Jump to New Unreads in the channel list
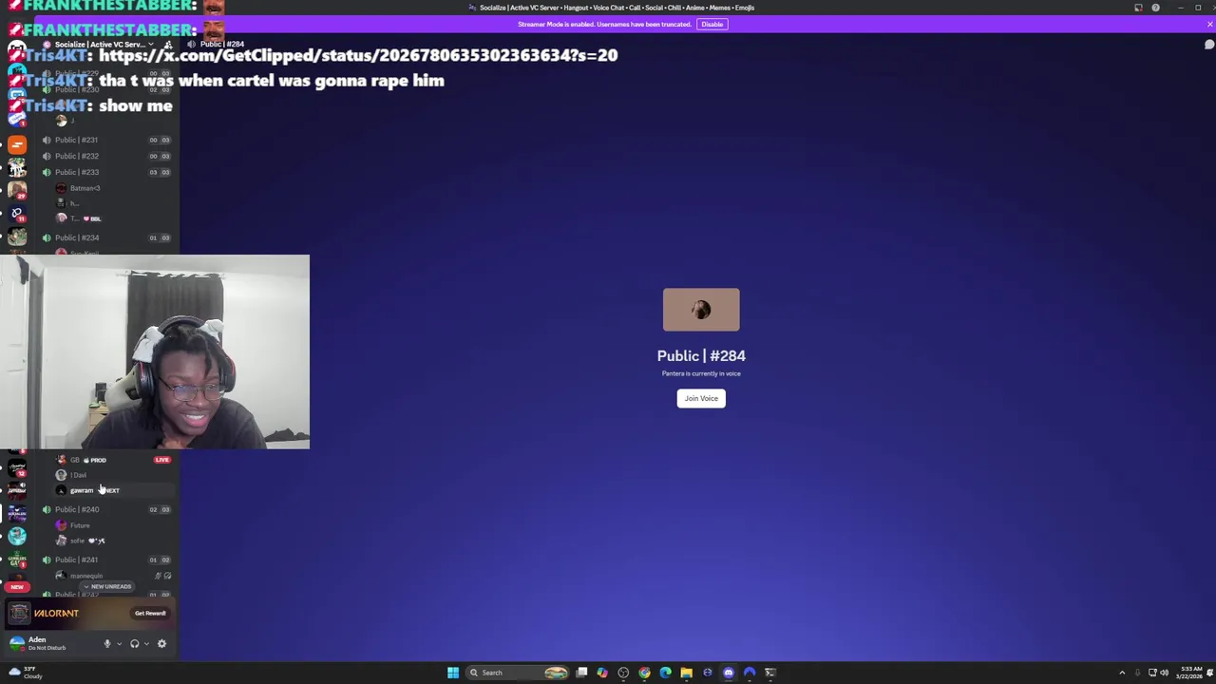The width and height of the screenshot is (1216, 684). tap(106, 586)
